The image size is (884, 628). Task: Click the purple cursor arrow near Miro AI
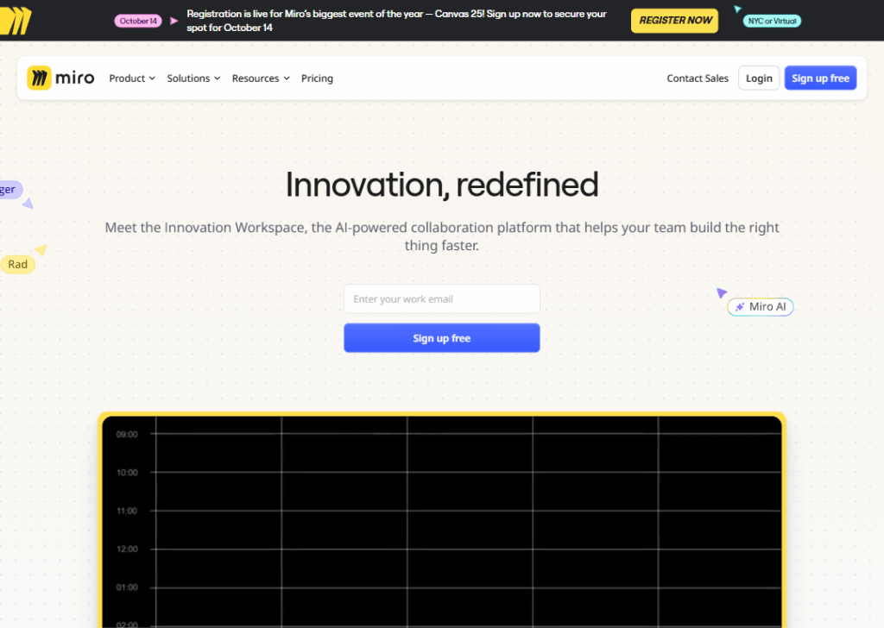(x=721, y=293)
